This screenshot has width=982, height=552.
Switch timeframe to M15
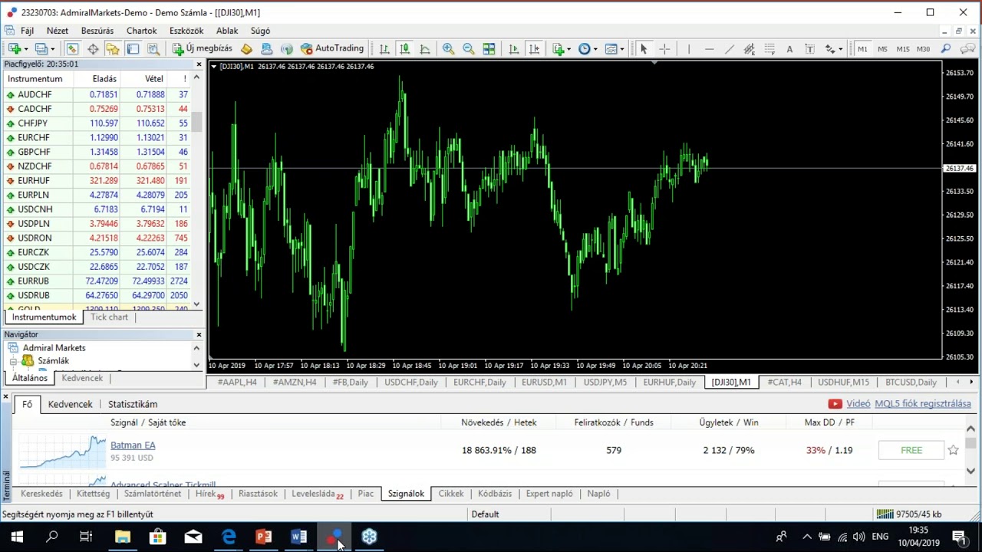903,49
